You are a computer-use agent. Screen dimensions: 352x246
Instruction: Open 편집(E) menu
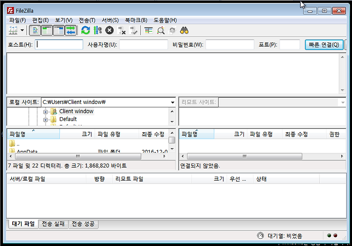[x=41, y=20]
